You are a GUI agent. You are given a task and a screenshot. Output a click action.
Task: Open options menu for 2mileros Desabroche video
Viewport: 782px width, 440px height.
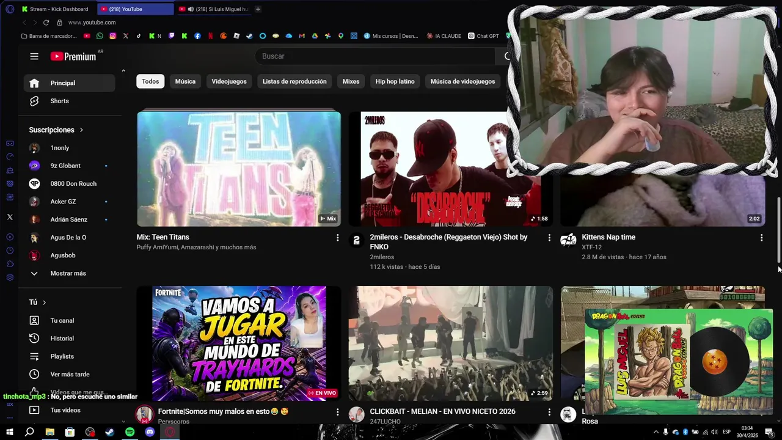549,238
